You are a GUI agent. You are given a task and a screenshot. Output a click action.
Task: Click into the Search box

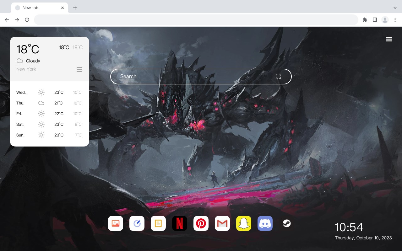click(201, 77)
